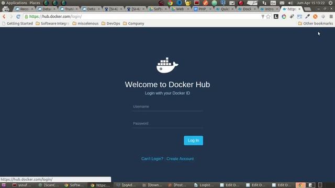Open the miscelenous bookmarks folder
Image resolution: width=335 pixels, height=188 pixels.
(85, 23)
